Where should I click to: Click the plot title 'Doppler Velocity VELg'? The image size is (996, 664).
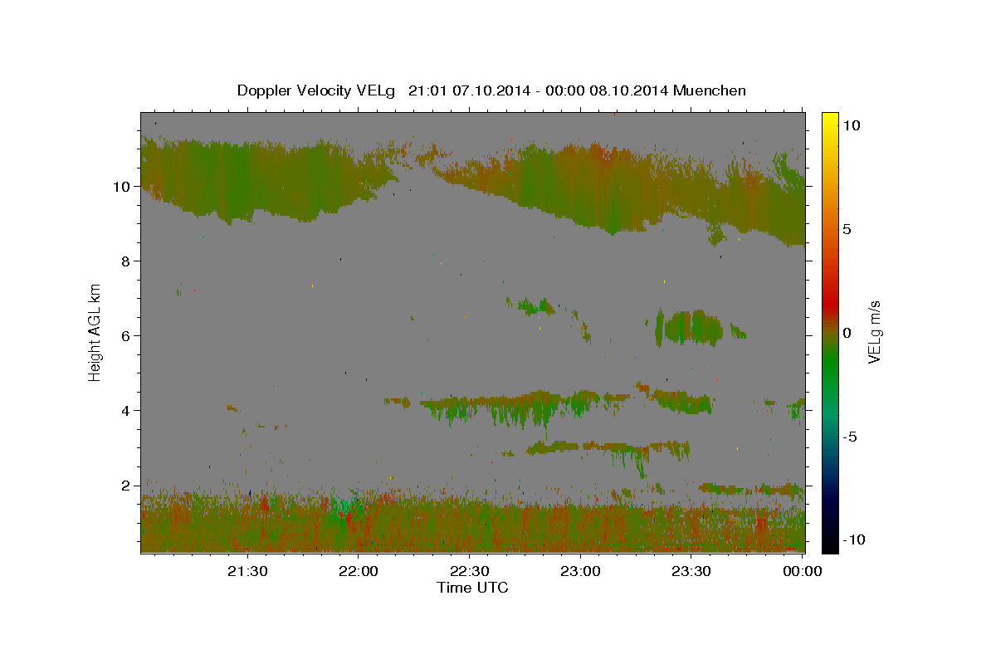click(318, 90)
